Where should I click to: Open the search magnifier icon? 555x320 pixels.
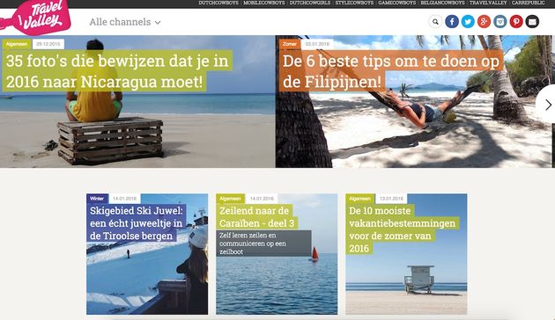[x=435, y=22]
